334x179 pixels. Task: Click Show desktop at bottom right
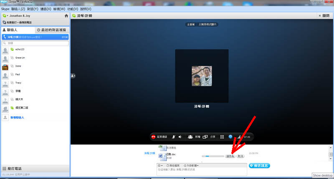pos(322,175)
